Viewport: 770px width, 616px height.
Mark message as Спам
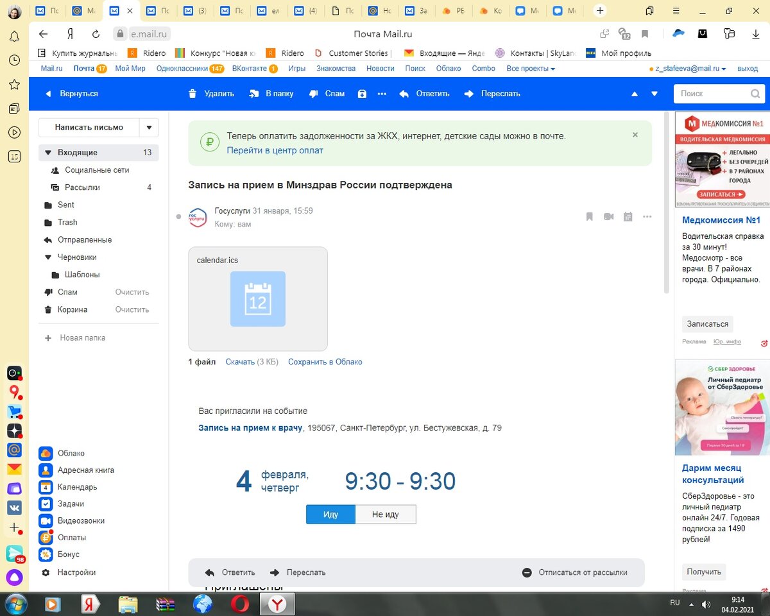tap(327, 94)
